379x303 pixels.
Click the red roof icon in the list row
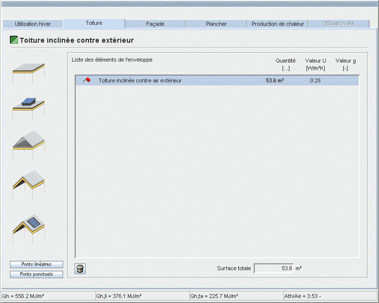click(x=87, y=80)
